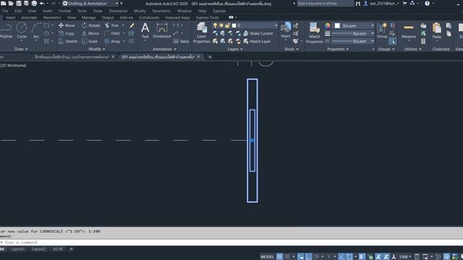
Task: Select the Trim tool
Action: click(111, 26)
